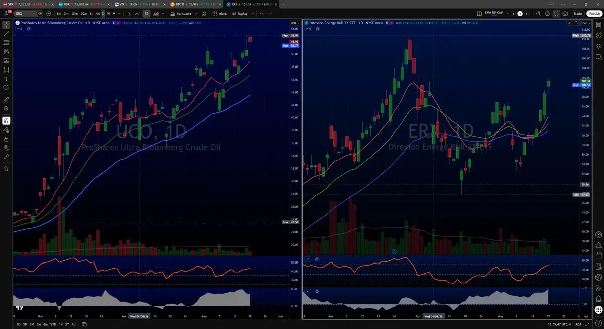The image size is (604, 329).
Task: Switch to the 1m timeframe
Action: pyautogui.click(x=59, y=13)
